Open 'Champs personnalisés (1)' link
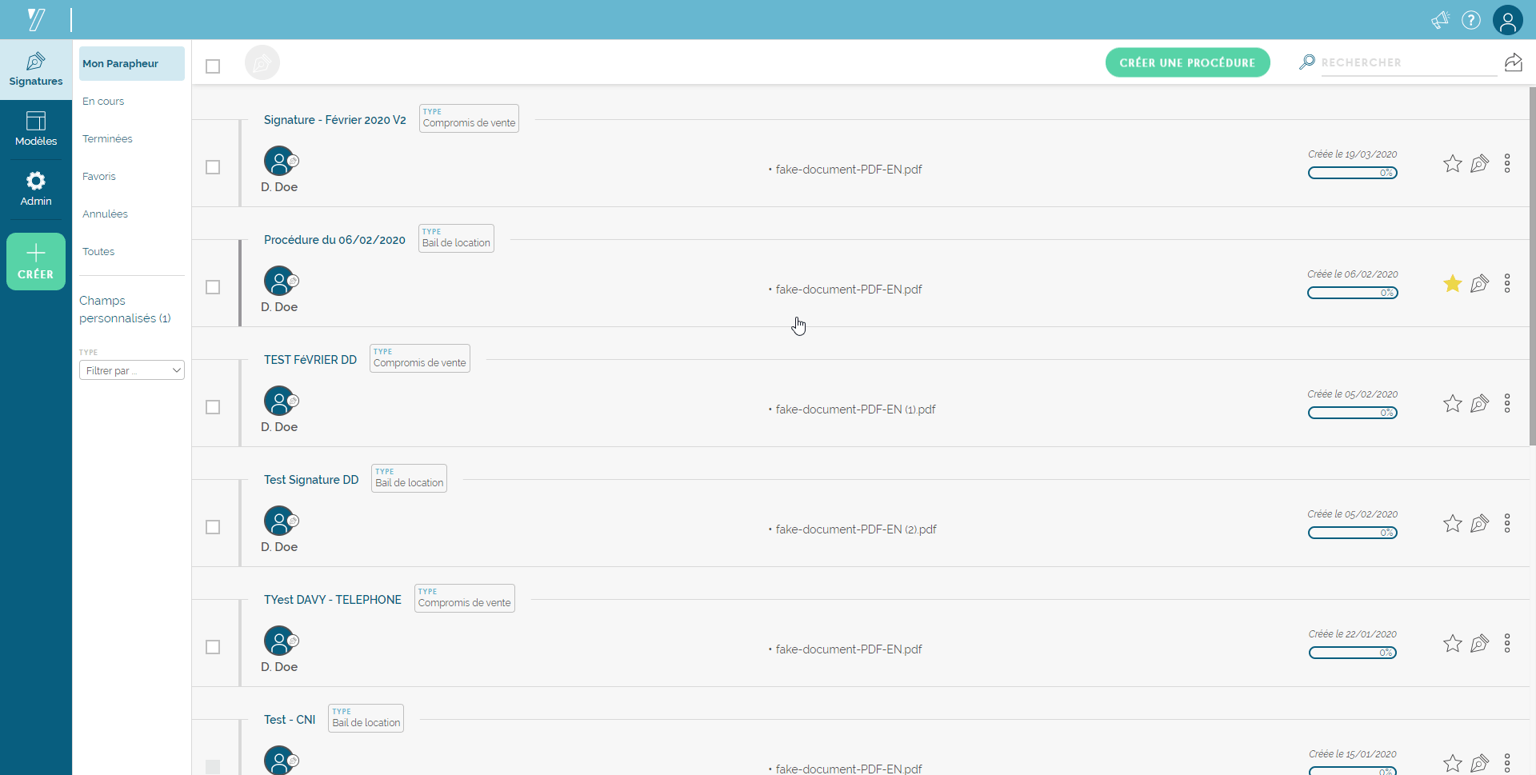 click(x=125, y=310)
